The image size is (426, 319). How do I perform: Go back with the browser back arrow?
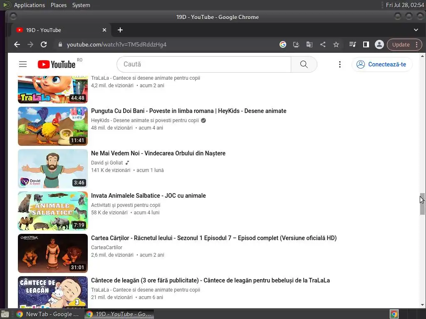[x=17, y=44]
